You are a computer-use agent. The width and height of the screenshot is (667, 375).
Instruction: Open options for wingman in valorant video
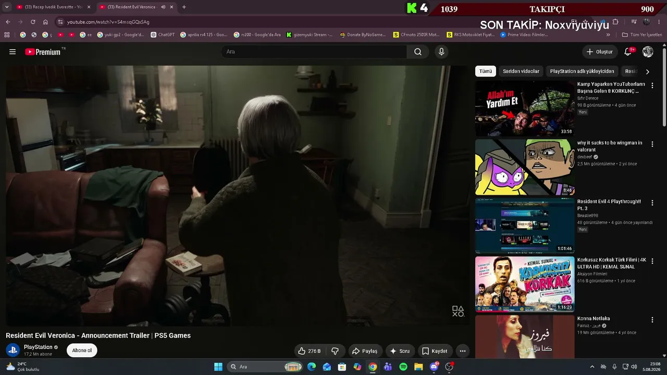click(x=652, y=144)
